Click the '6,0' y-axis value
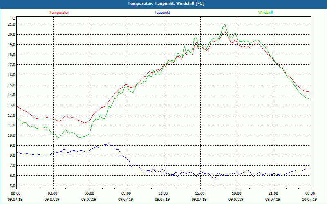The height and width of the screenshot is (204, 327). 13,176
